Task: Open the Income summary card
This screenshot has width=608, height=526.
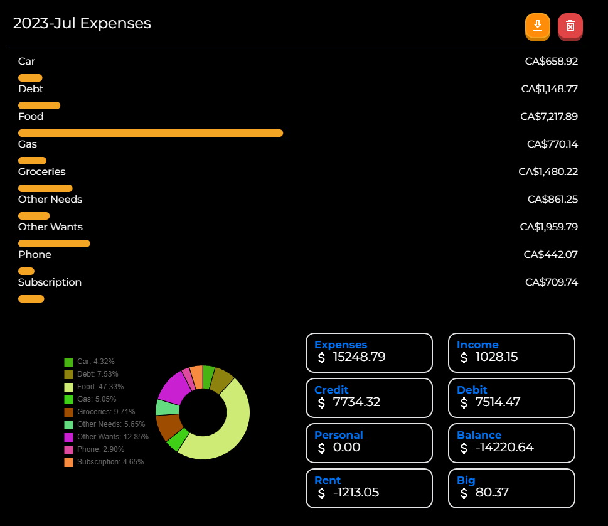Action: pyautogui.click(x=511, y=353)
